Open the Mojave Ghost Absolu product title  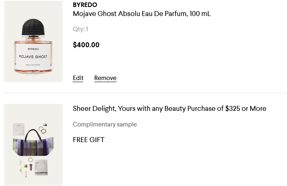click(141, 14)
